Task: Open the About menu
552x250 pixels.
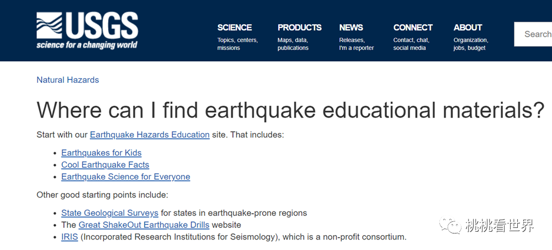Action: (x=468, y=28)
